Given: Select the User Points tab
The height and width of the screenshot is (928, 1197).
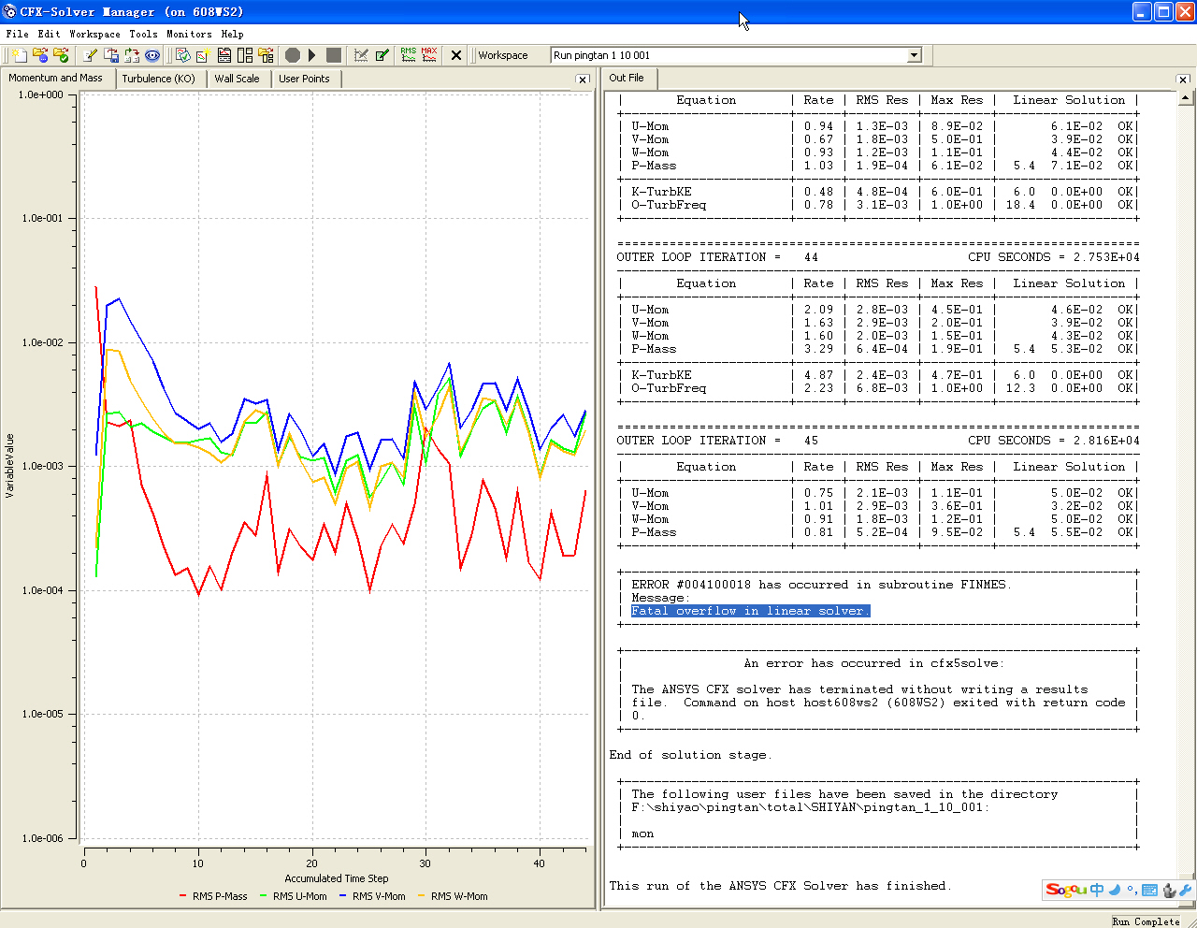Looking at the screenshot, I should coord(304,79).
